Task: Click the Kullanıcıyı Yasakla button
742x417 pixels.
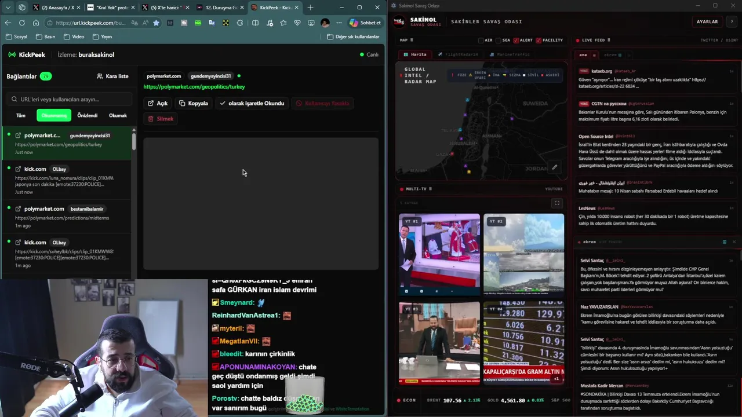Action: (323, 103)
